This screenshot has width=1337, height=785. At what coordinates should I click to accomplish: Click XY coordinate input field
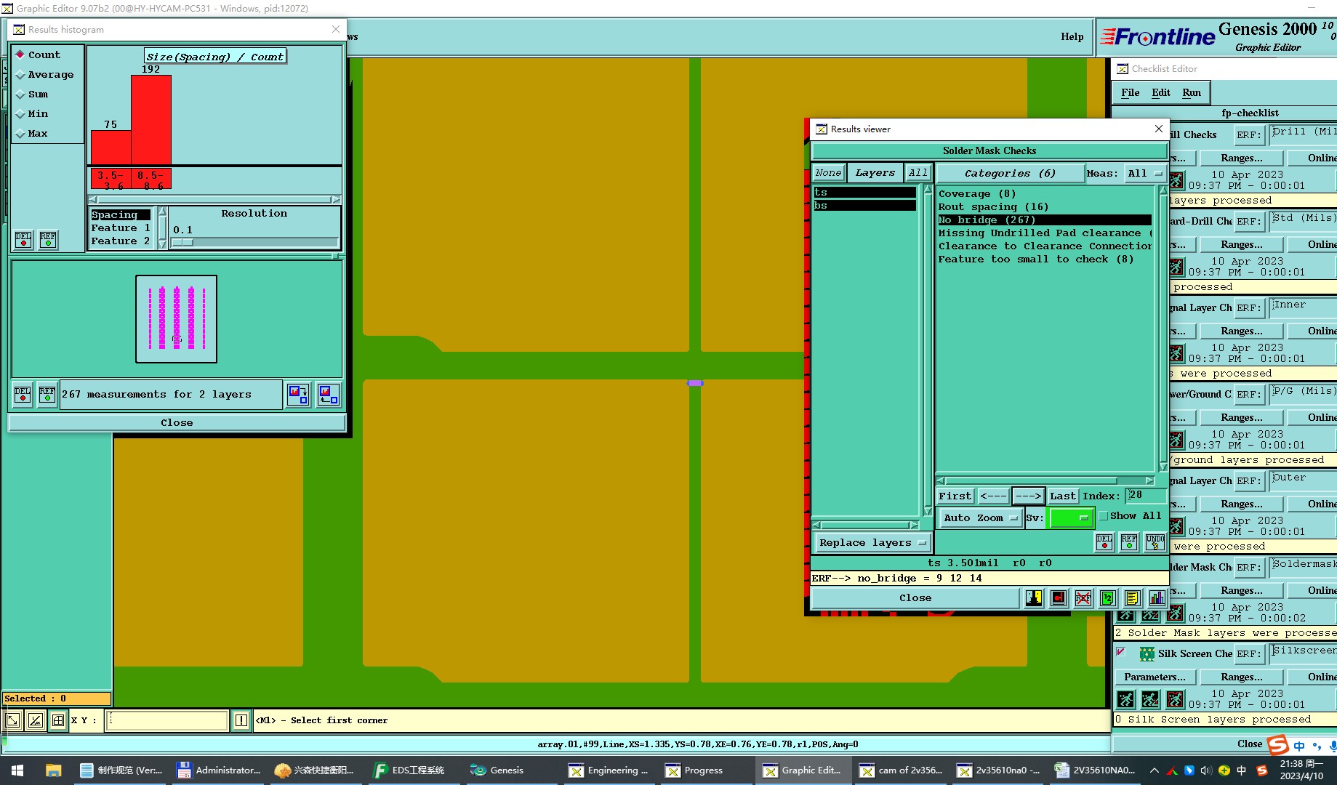(166, 720)
